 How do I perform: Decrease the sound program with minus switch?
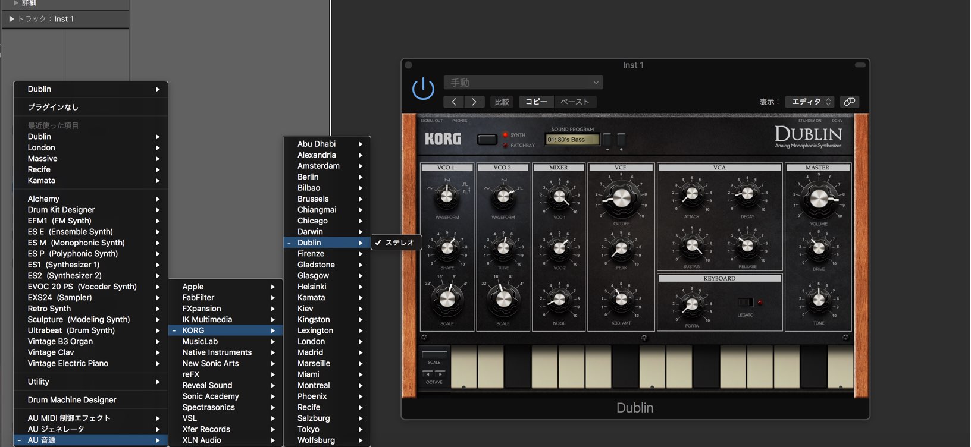[607, 140]
